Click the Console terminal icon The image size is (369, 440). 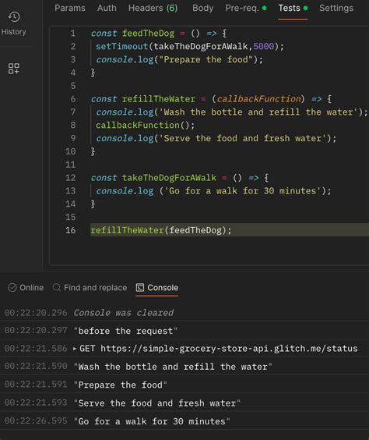pos(139,288)
